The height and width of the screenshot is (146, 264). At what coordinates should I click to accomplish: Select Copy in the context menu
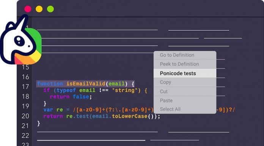point(185,82)
